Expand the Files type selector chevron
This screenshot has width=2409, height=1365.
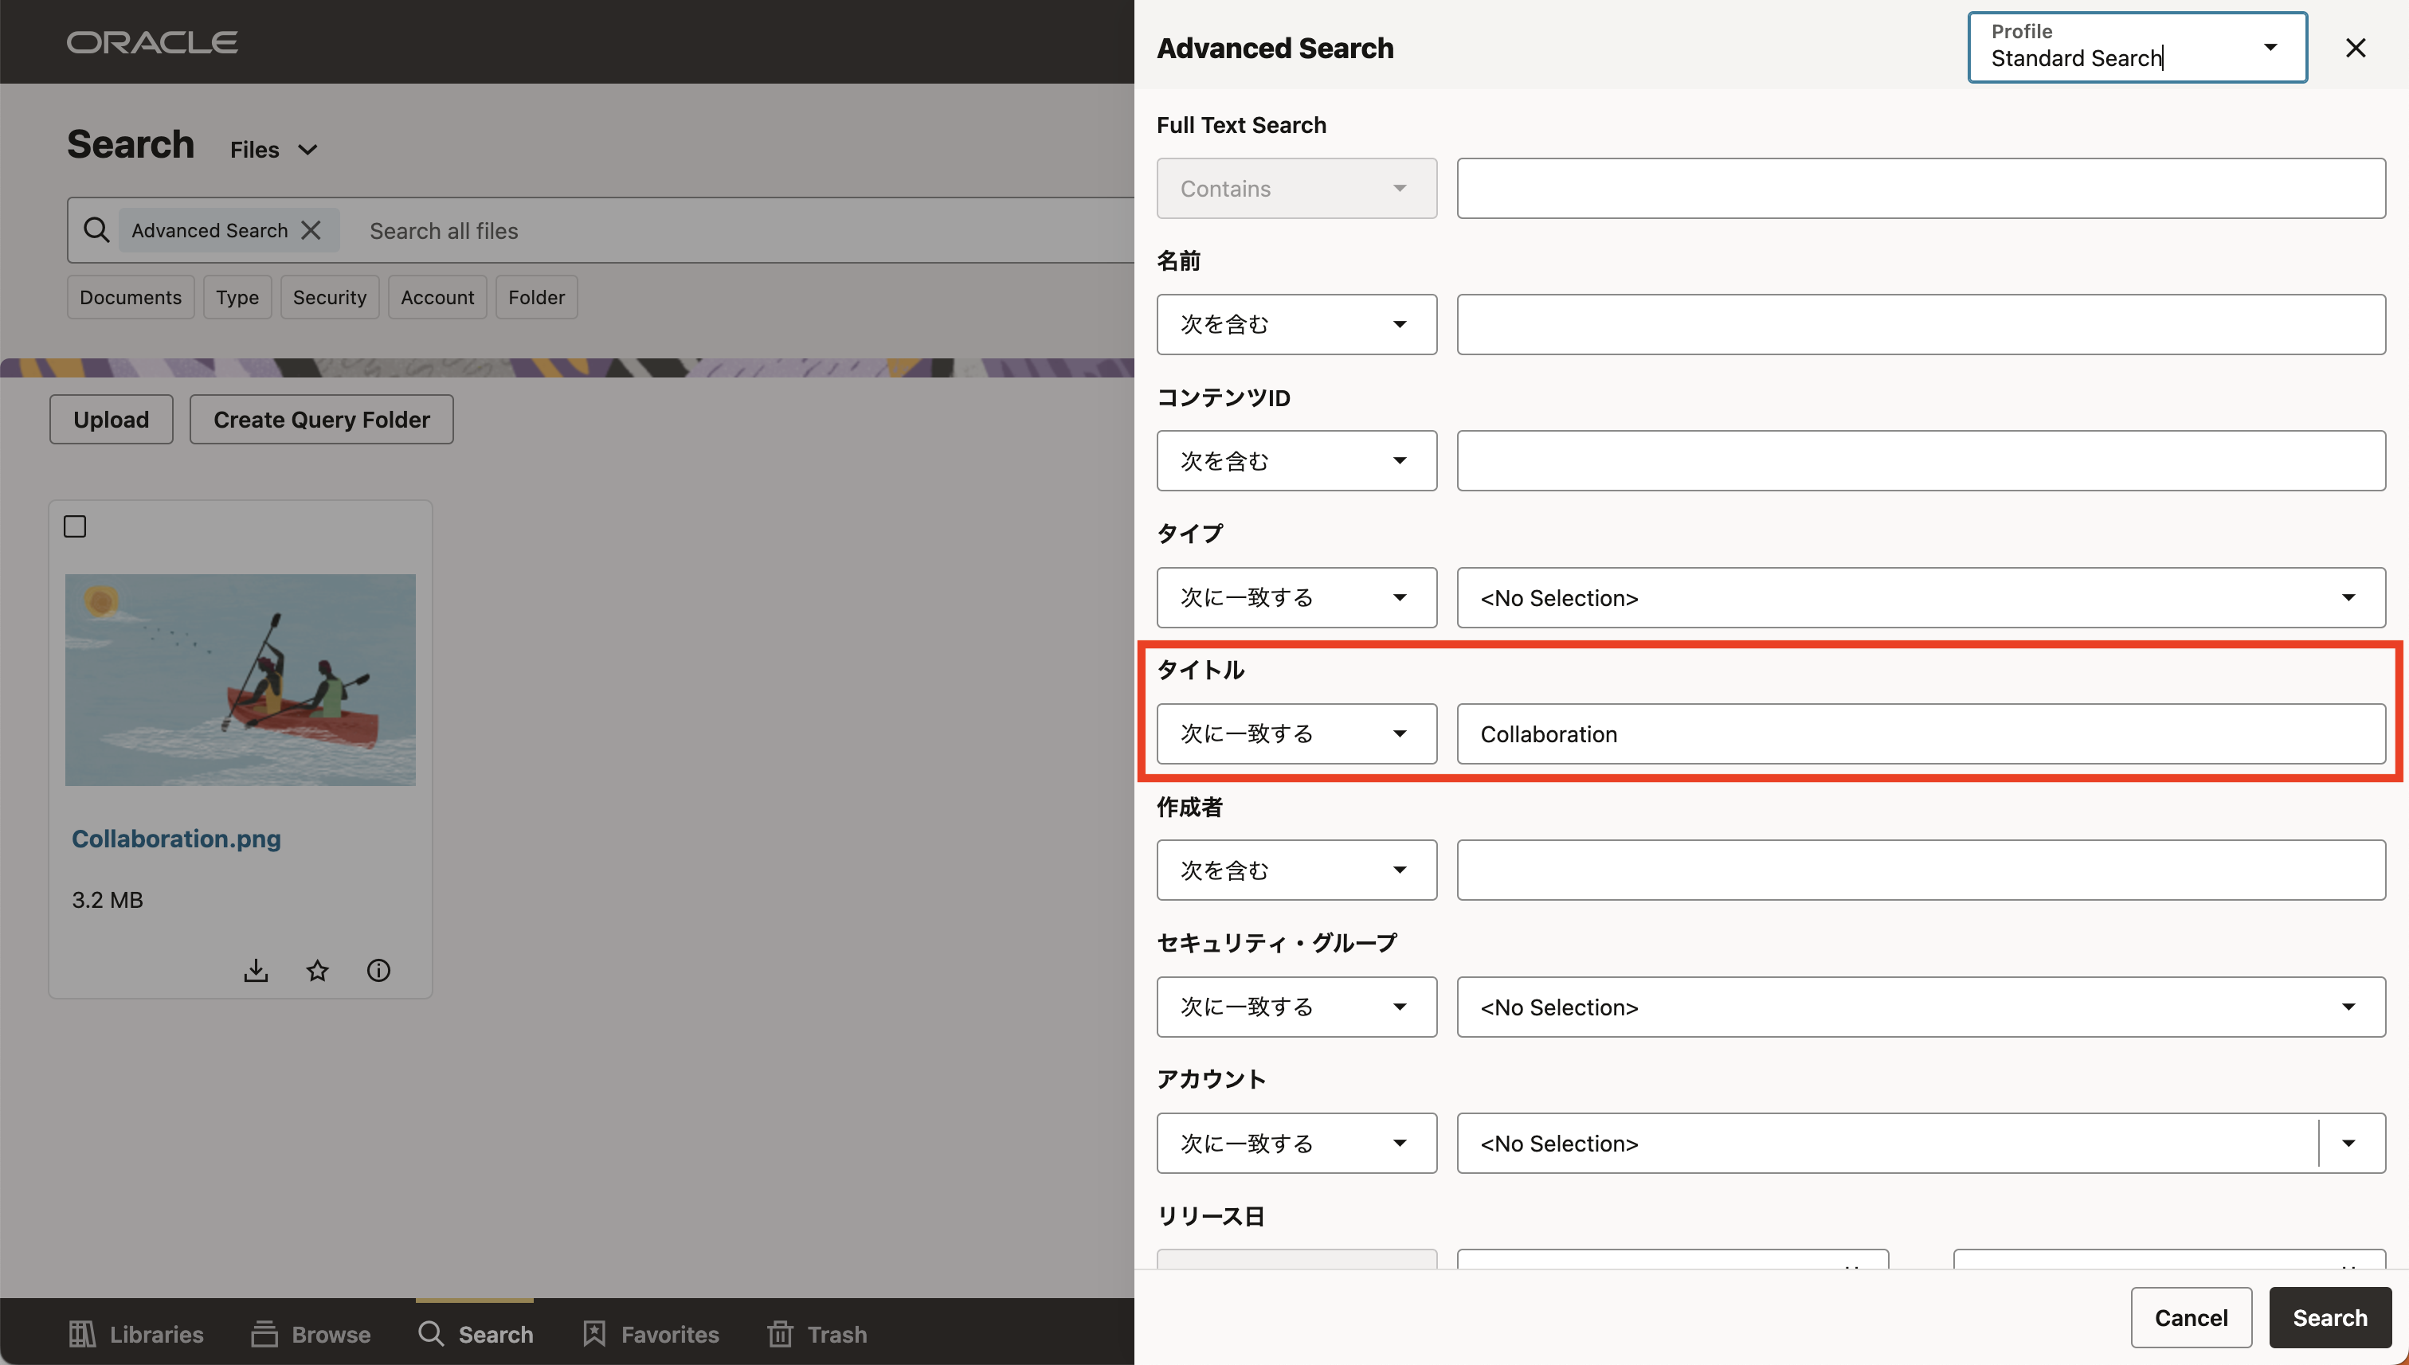pyautogui.click(x=307, y=150)
